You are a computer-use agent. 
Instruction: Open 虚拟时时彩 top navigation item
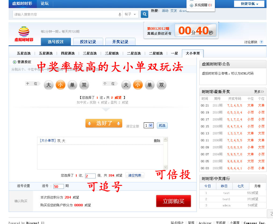pos(22,3)
